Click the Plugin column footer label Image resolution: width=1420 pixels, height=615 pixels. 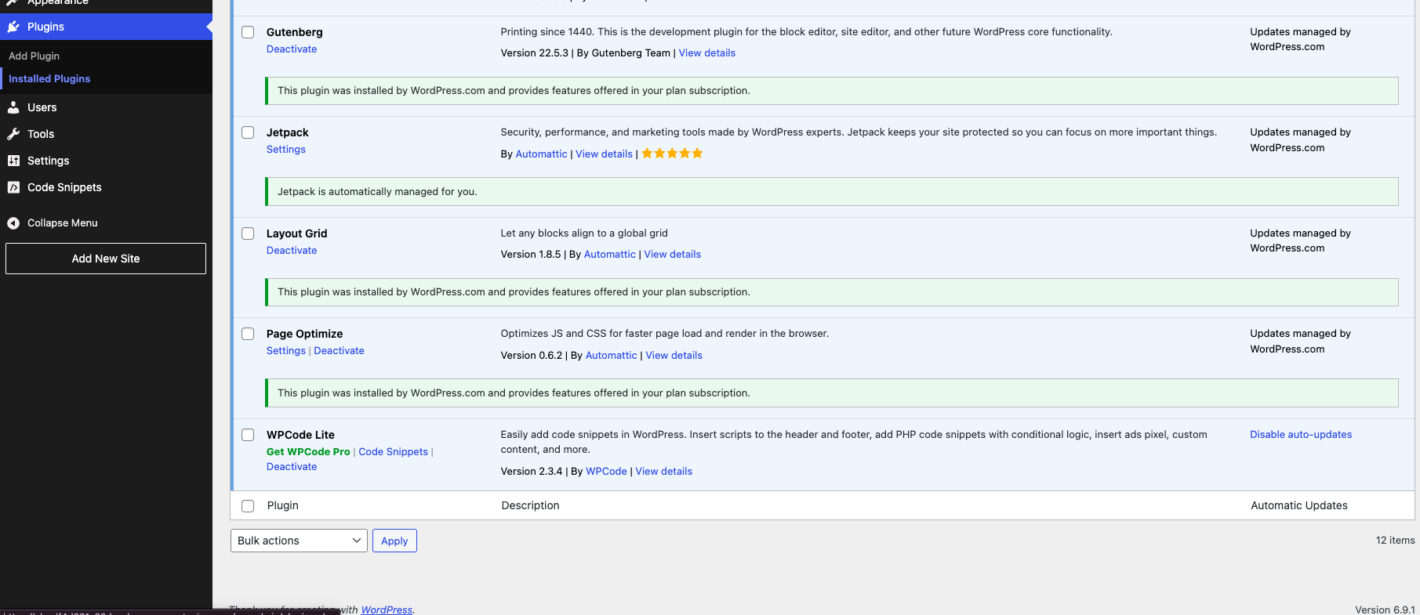point(283,506)
